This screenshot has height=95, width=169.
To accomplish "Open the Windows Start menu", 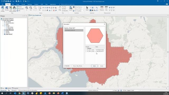I will coord(2,93).
